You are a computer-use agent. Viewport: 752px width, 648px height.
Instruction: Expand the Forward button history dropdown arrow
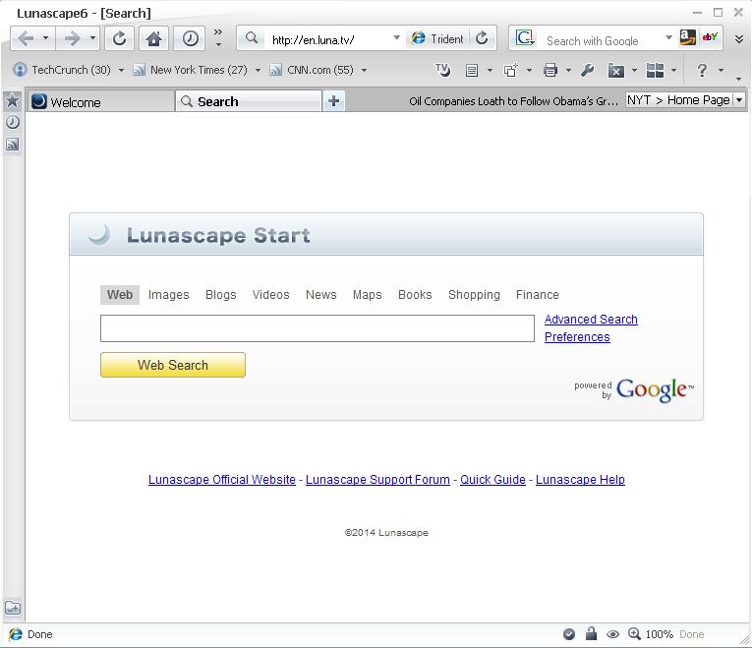pos(92,37)
